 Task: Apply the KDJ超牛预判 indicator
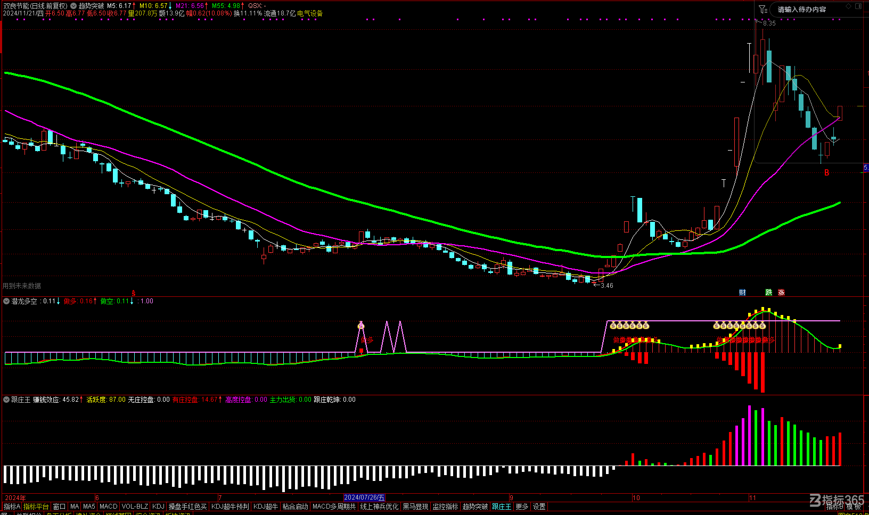point(230,506)
